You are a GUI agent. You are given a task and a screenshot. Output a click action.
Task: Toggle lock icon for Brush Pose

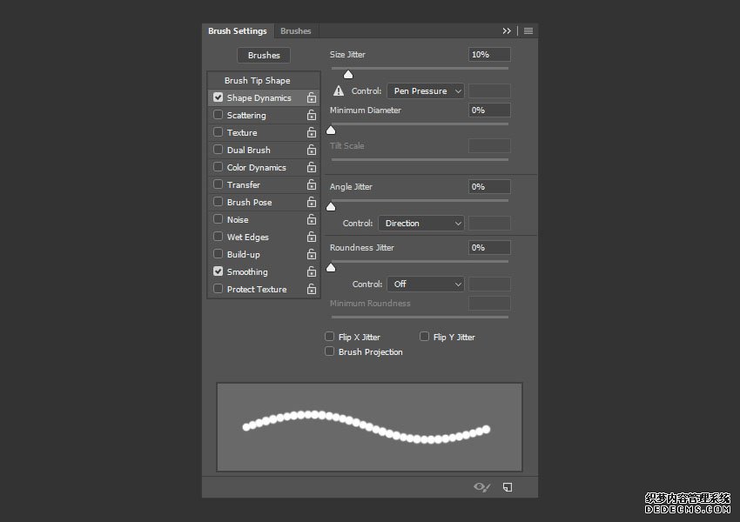pyautogui.click(x=312, y=203)
